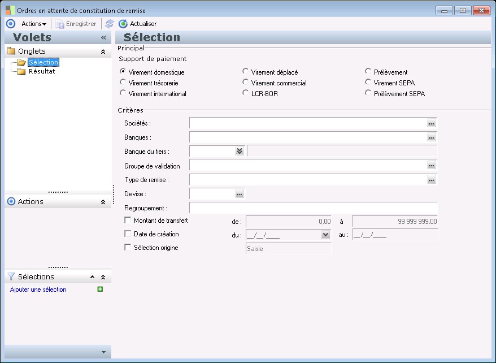Click the Sélections header title

[x=36, y=276]
